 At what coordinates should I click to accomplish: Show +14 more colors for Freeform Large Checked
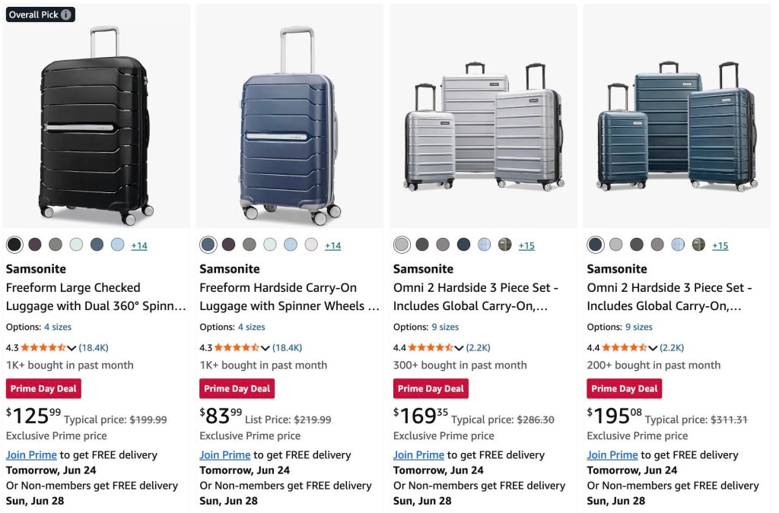click(139, 245)
